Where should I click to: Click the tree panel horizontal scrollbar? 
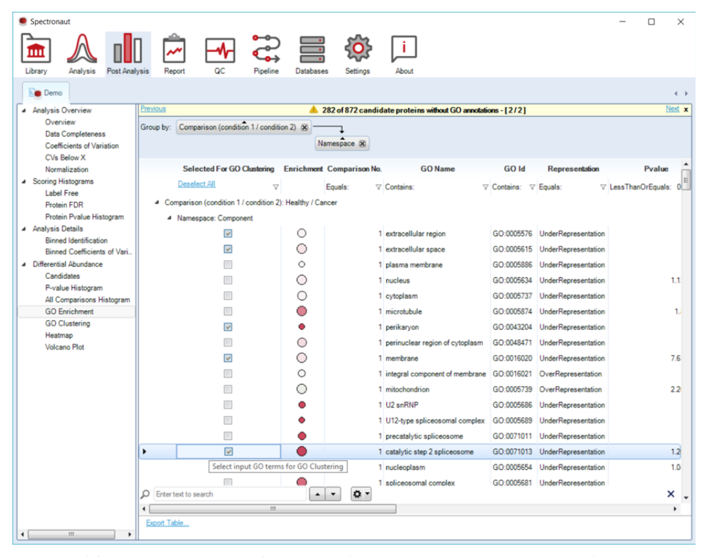tap(71, 534)
